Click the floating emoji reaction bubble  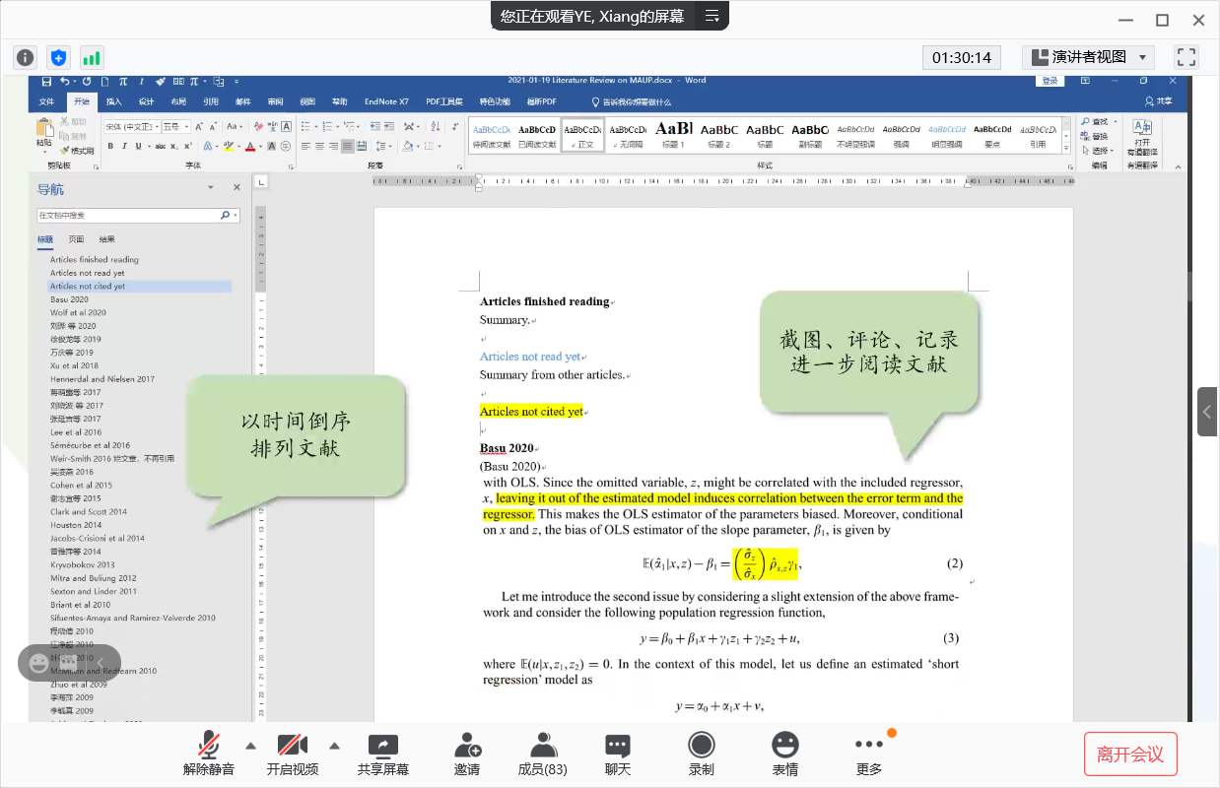pyautogui.click(x=39, y=663)
